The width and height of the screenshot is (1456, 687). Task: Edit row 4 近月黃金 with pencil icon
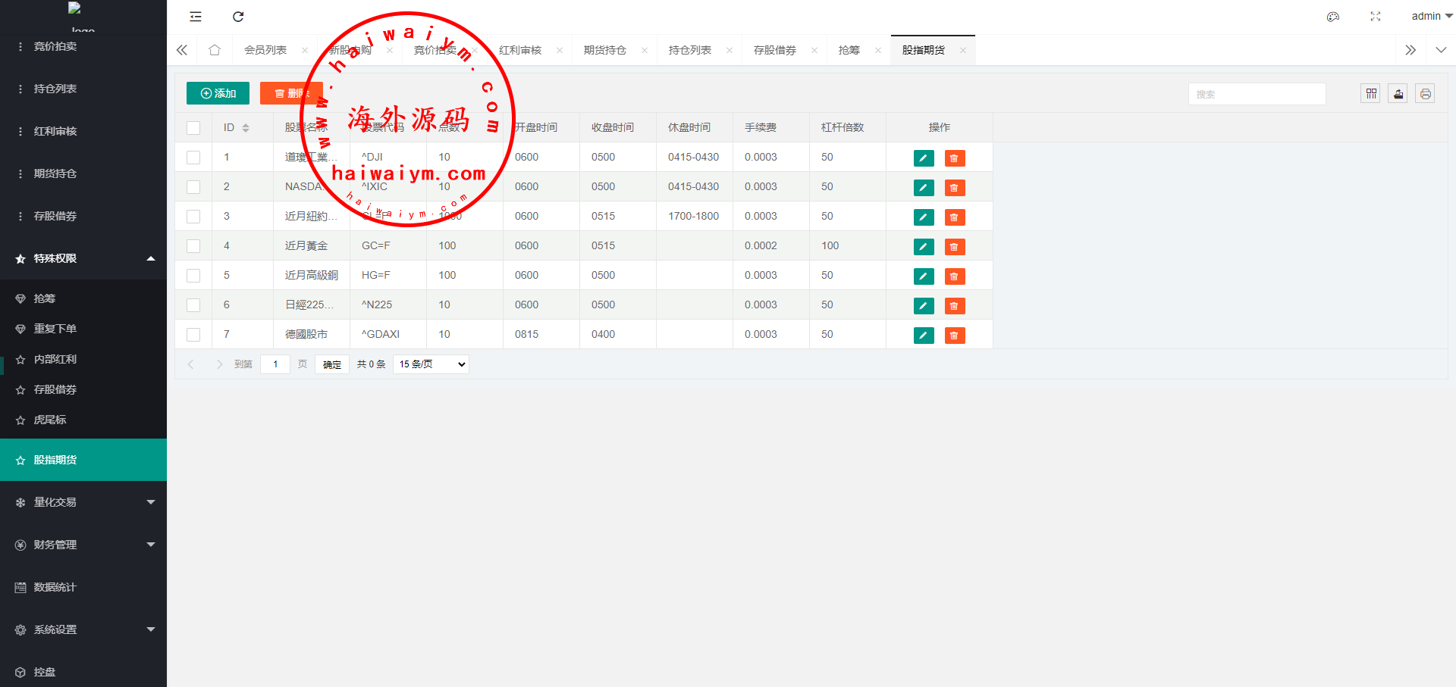point(924,247)
